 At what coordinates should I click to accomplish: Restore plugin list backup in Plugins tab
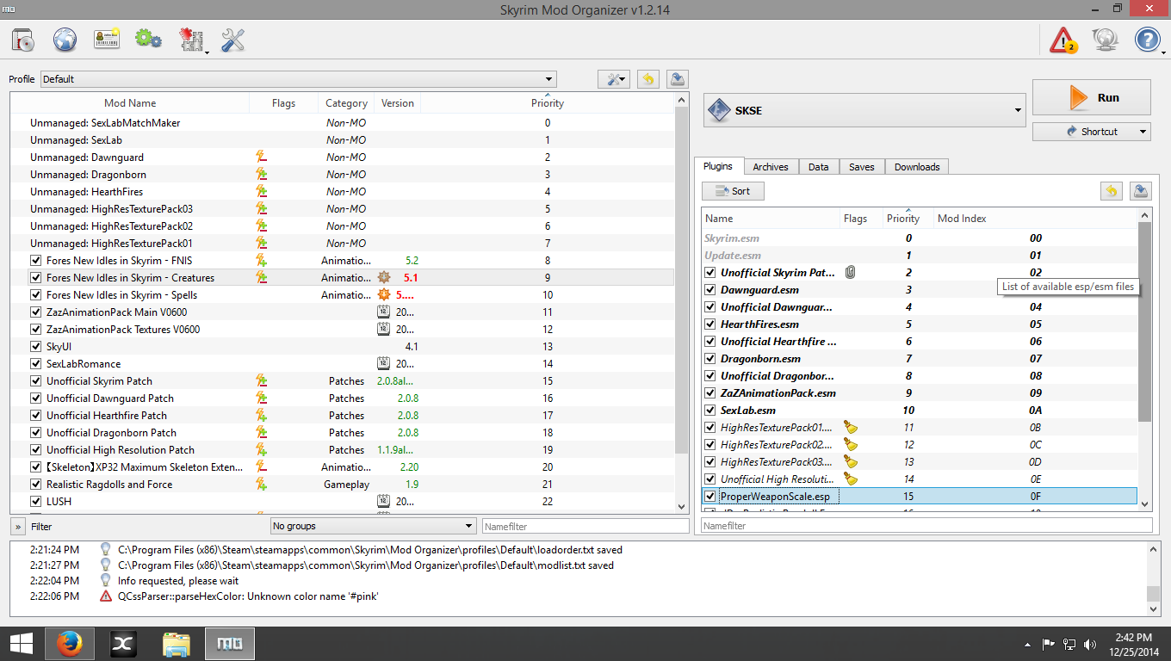pos(1112,191)
